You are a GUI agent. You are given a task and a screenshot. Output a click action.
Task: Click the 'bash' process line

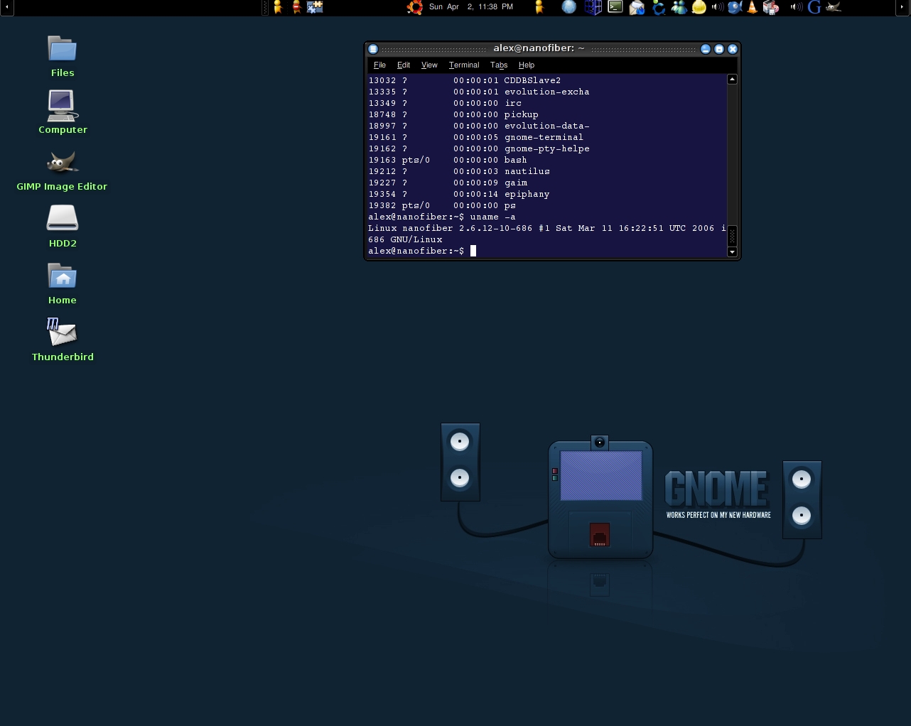click(x=448, y=160)
